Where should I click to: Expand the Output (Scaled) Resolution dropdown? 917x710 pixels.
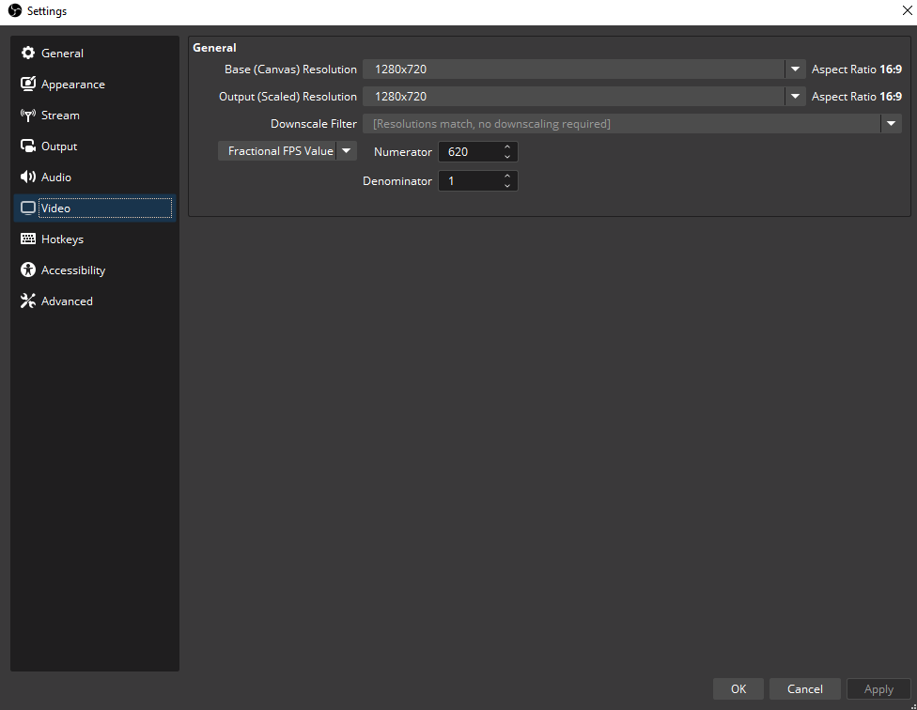tap(795, 97)
